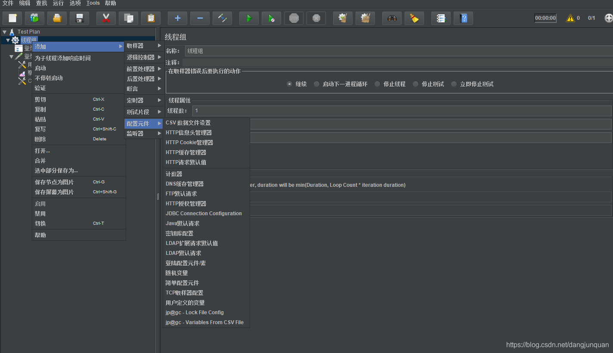Choose JDBC Connection Configuration item
The height and width of the screenshot is (353, 613).
207,214
